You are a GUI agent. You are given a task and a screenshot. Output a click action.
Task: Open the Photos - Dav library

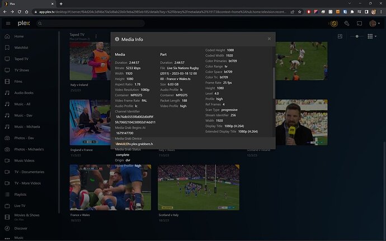click(24, 138)
